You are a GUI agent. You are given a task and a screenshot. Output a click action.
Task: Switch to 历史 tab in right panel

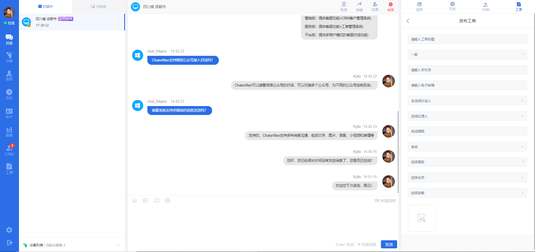452,6
